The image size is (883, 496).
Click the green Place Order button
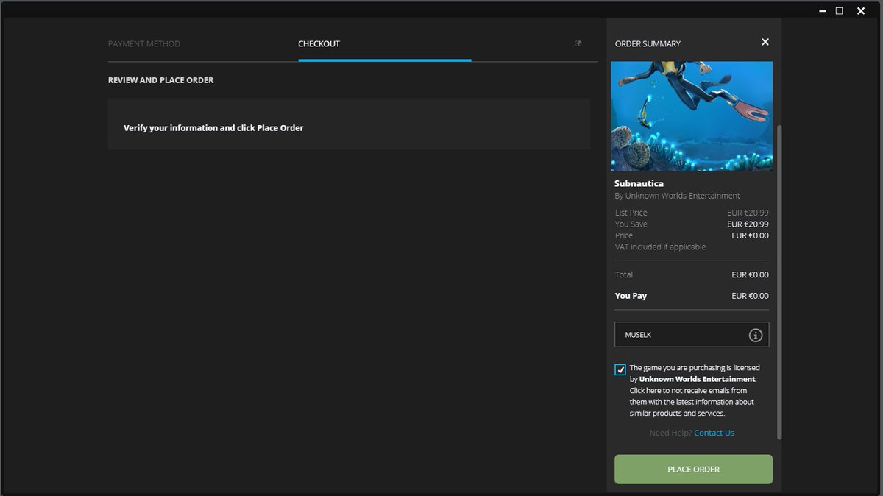click(693, 469)
